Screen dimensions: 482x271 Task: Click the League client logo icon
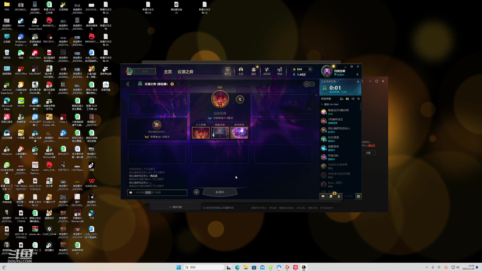130,72
